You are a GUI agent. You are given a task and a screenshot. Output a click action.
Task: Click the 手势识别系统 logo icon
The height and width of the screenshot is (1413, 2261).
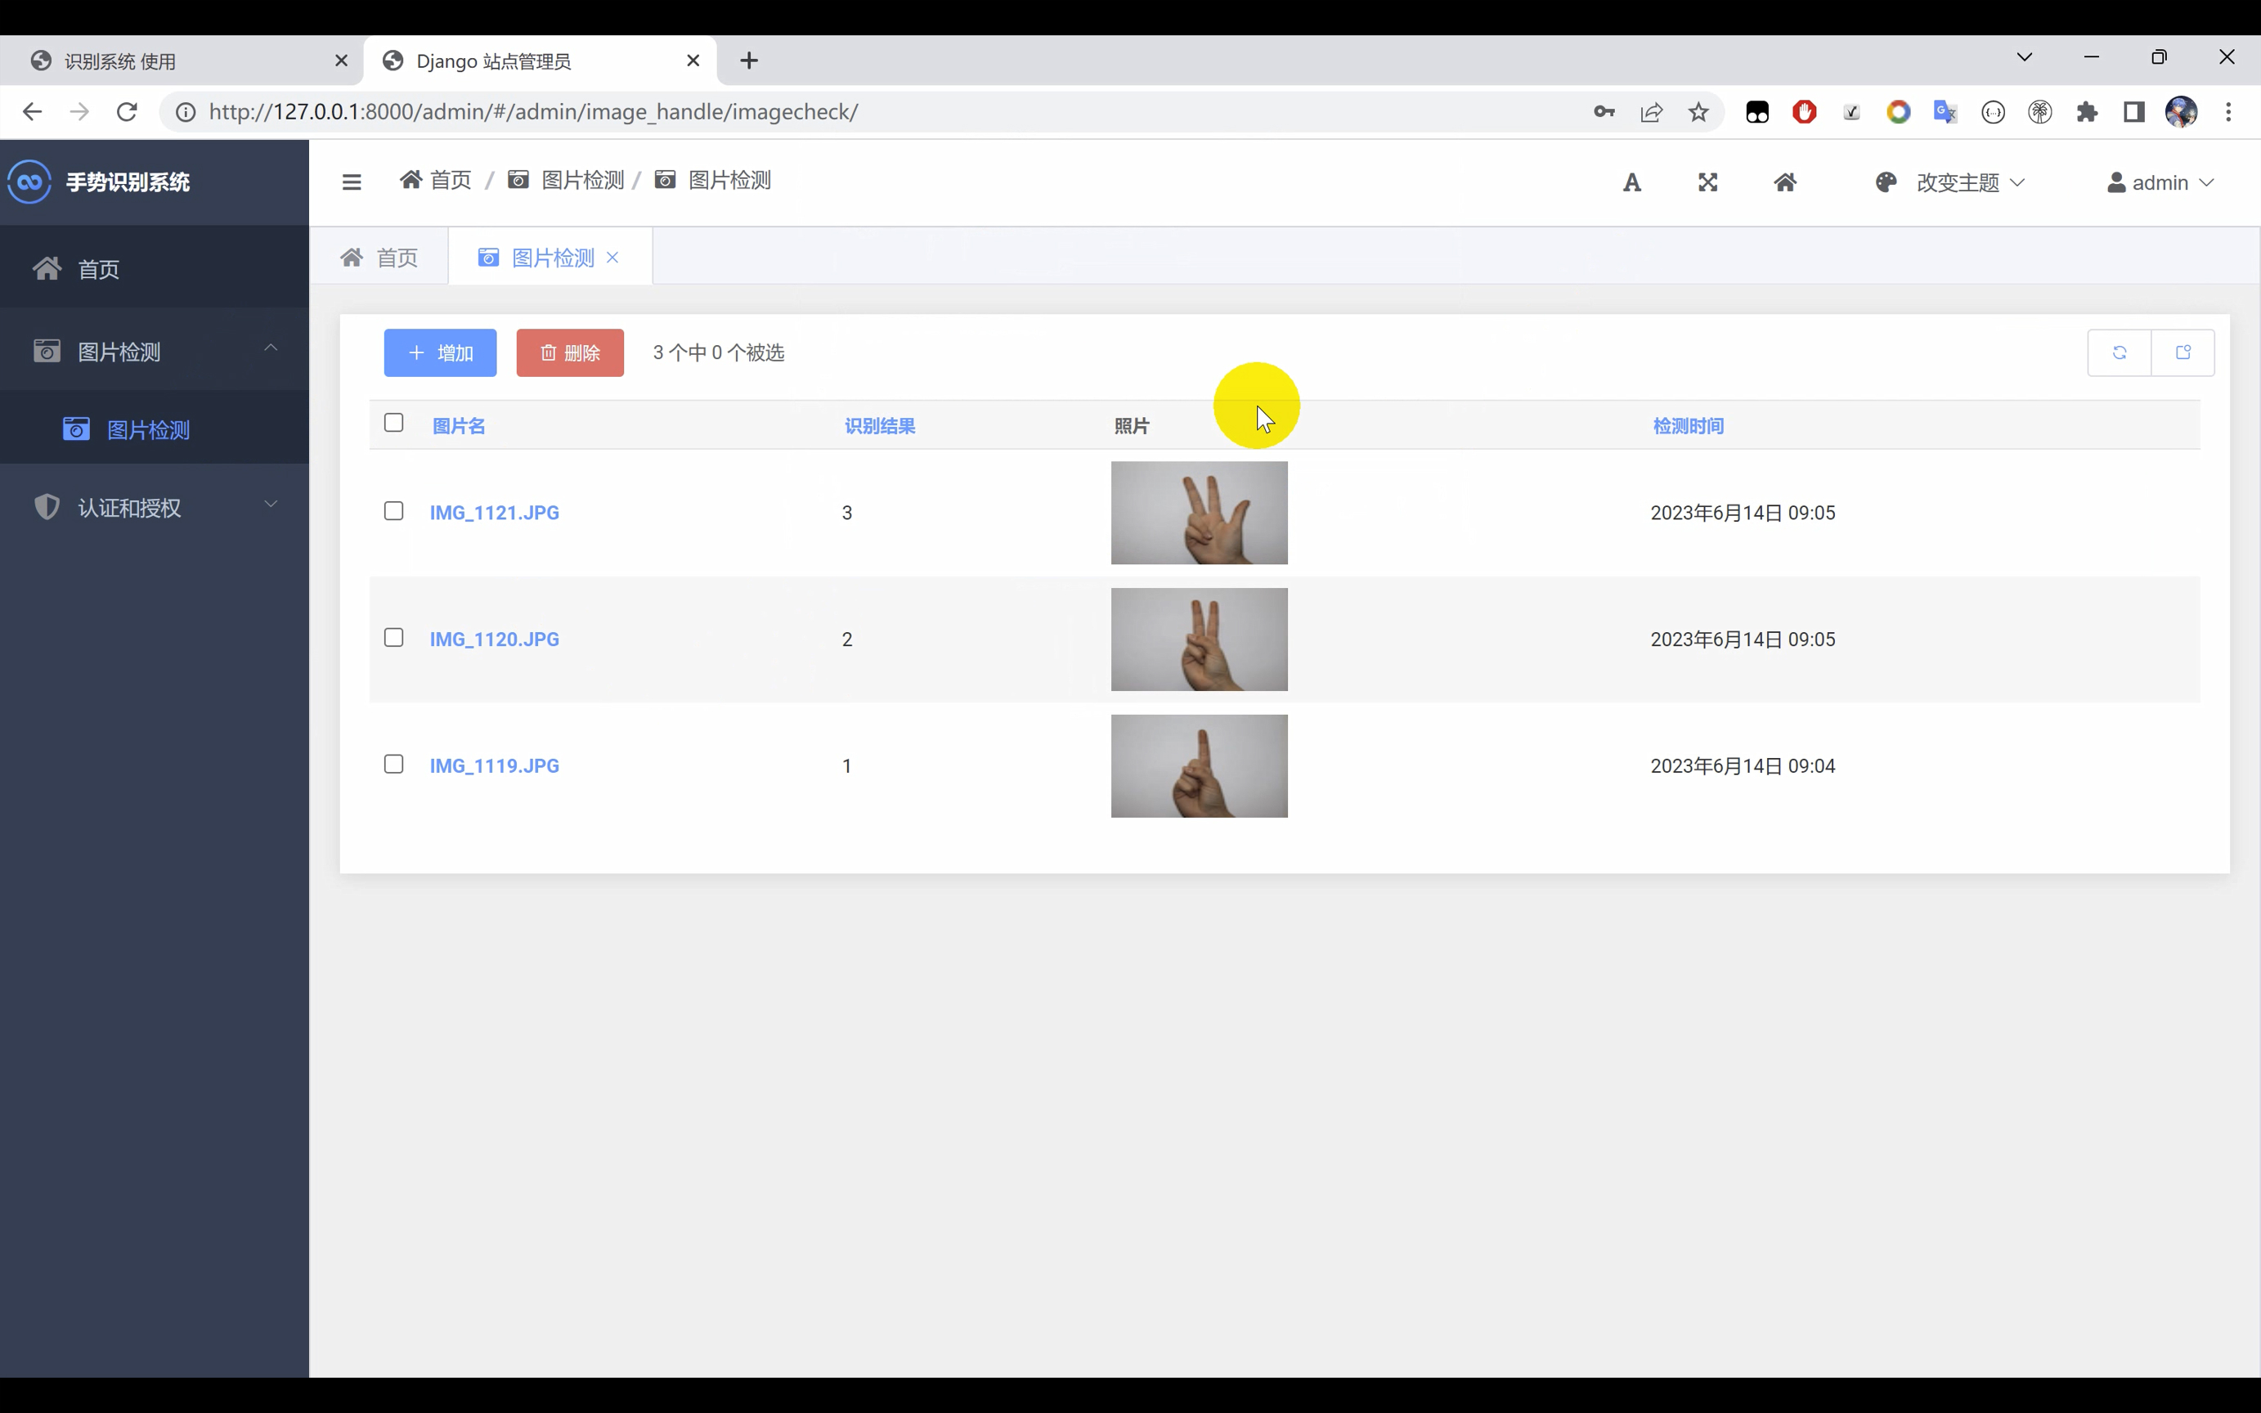pos(28,182)
